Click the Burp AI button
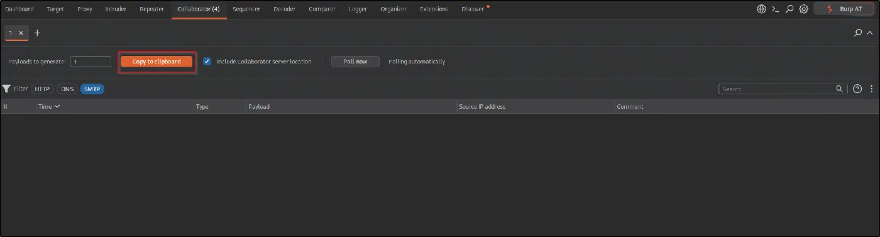This screenshot has width=880, height=237. point(844,9)
